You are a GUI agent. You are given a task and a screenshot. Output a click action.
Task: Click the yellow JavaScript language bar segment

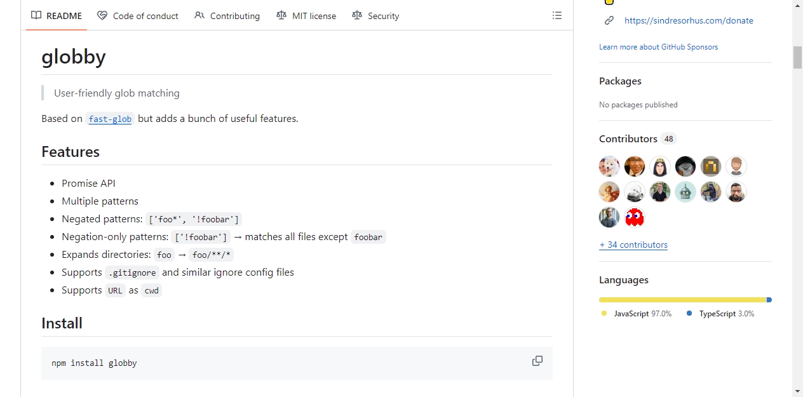tap(682, 300)
